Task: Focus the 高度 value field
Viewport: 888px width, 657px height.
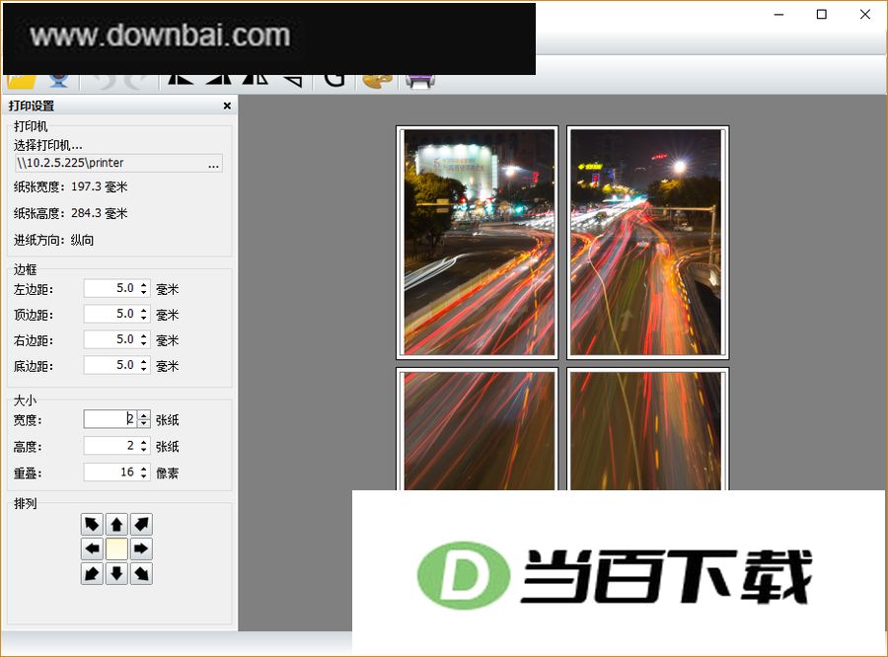Action: coord(111,446)
